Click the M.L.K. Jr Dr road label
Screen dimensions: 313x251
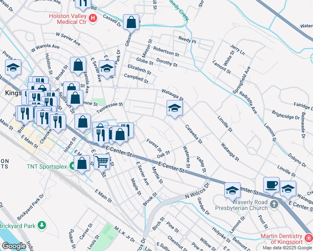coord(125,234)
